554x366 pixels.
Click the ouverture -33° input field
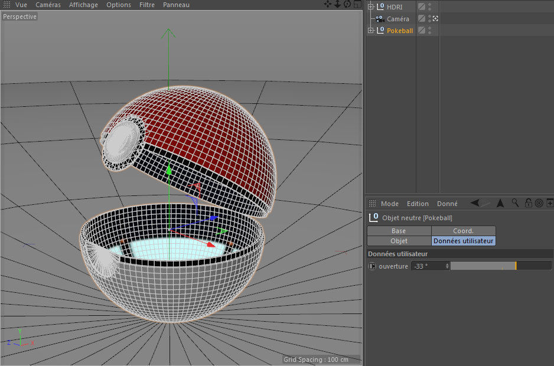[428, 266]
